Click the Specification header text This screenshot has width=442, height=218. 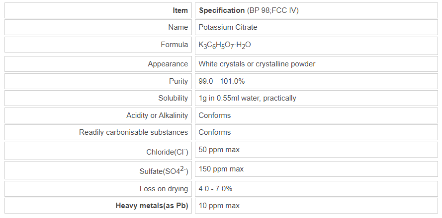(221, 10)
